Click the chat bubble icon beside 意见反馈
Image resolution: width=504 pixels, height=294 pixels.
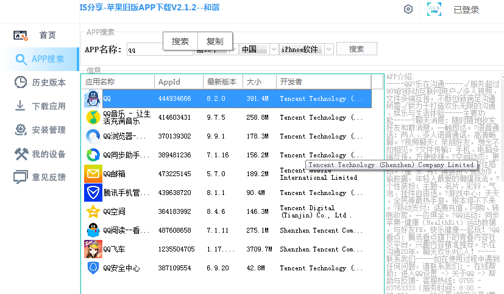(x=20, y=177)
